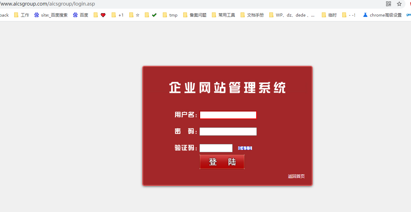Open the red heart bookmark folder
The width and height of the screenshot is (411, 212).
click(100, 15)
